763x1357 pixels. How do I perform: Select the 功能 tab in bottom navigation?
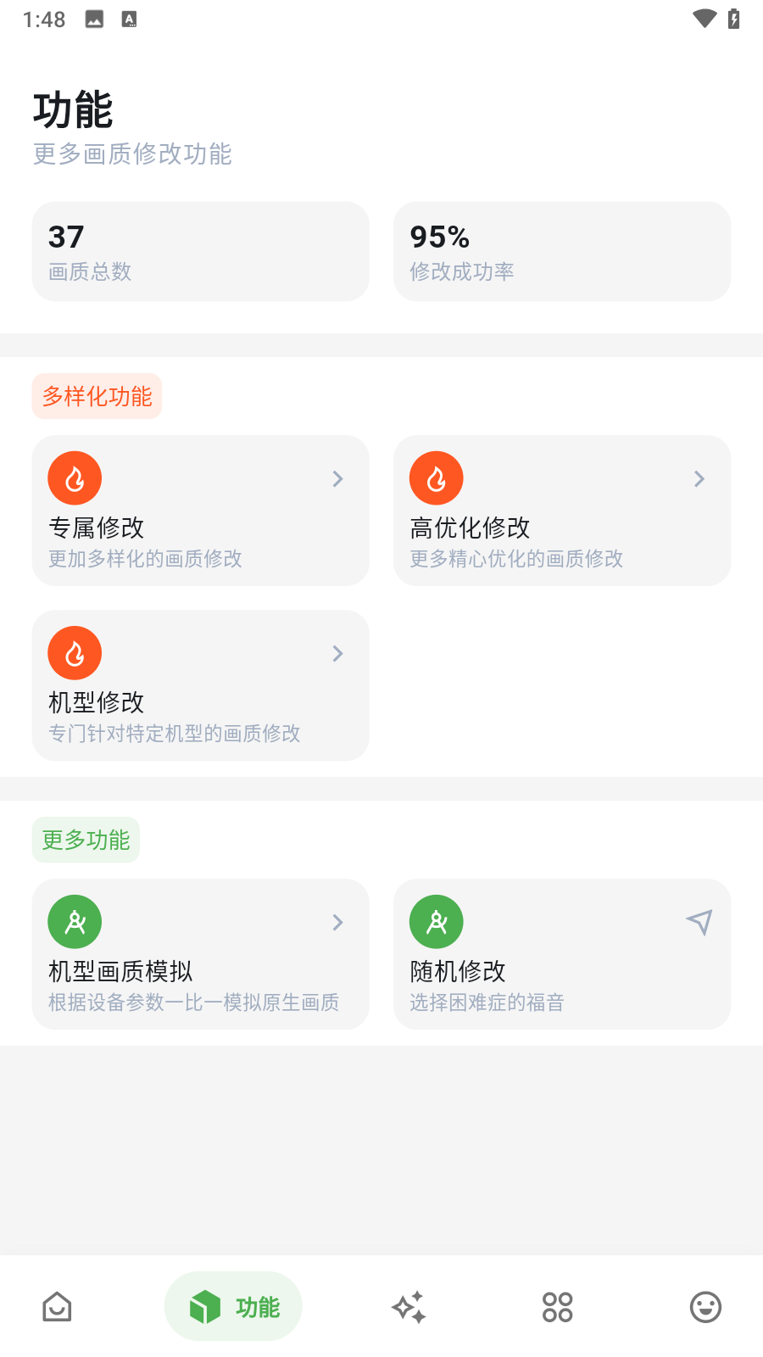tap(233, 1307)
